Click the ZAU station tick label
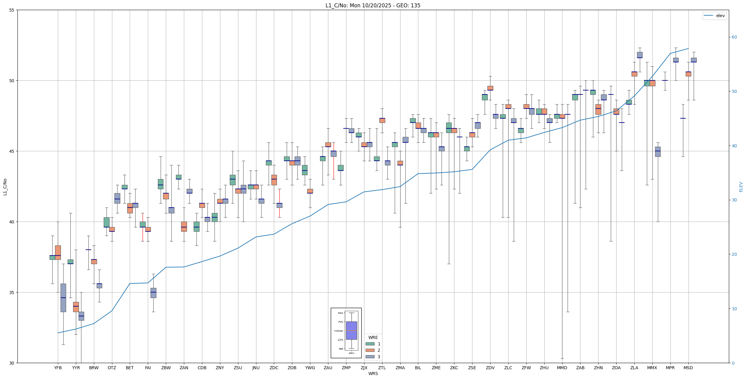The width and height of the screenshot is (746, 379). [328, 368]
